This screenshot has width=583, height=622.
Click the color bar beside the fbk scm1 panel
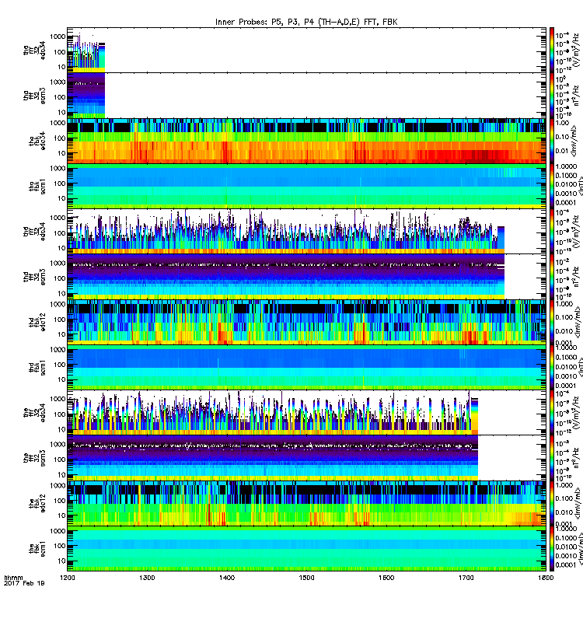tap(552, 549)
